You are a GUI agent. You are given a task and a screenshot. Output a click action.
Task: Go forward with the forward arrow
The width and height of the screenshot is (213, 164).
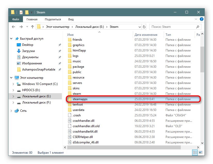pos(21,27)
